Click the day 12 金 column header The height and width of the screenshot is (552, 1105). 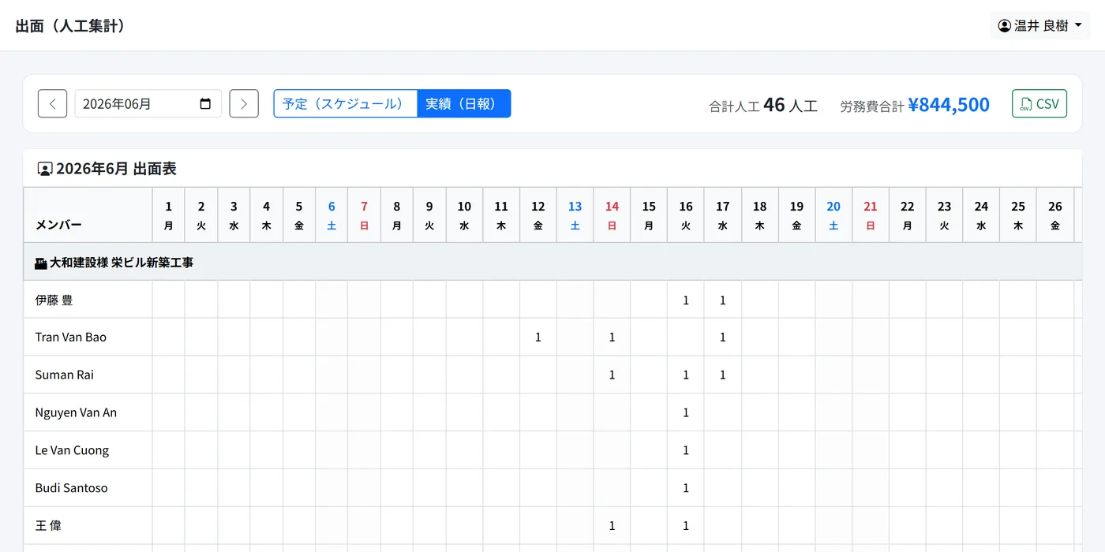(x=538, y=214)
